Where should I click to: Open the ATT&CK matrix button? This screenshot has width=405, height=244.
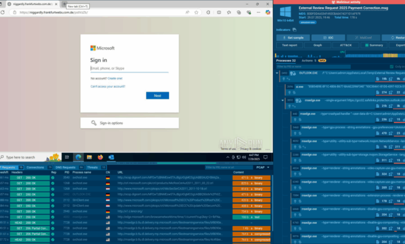346,45
